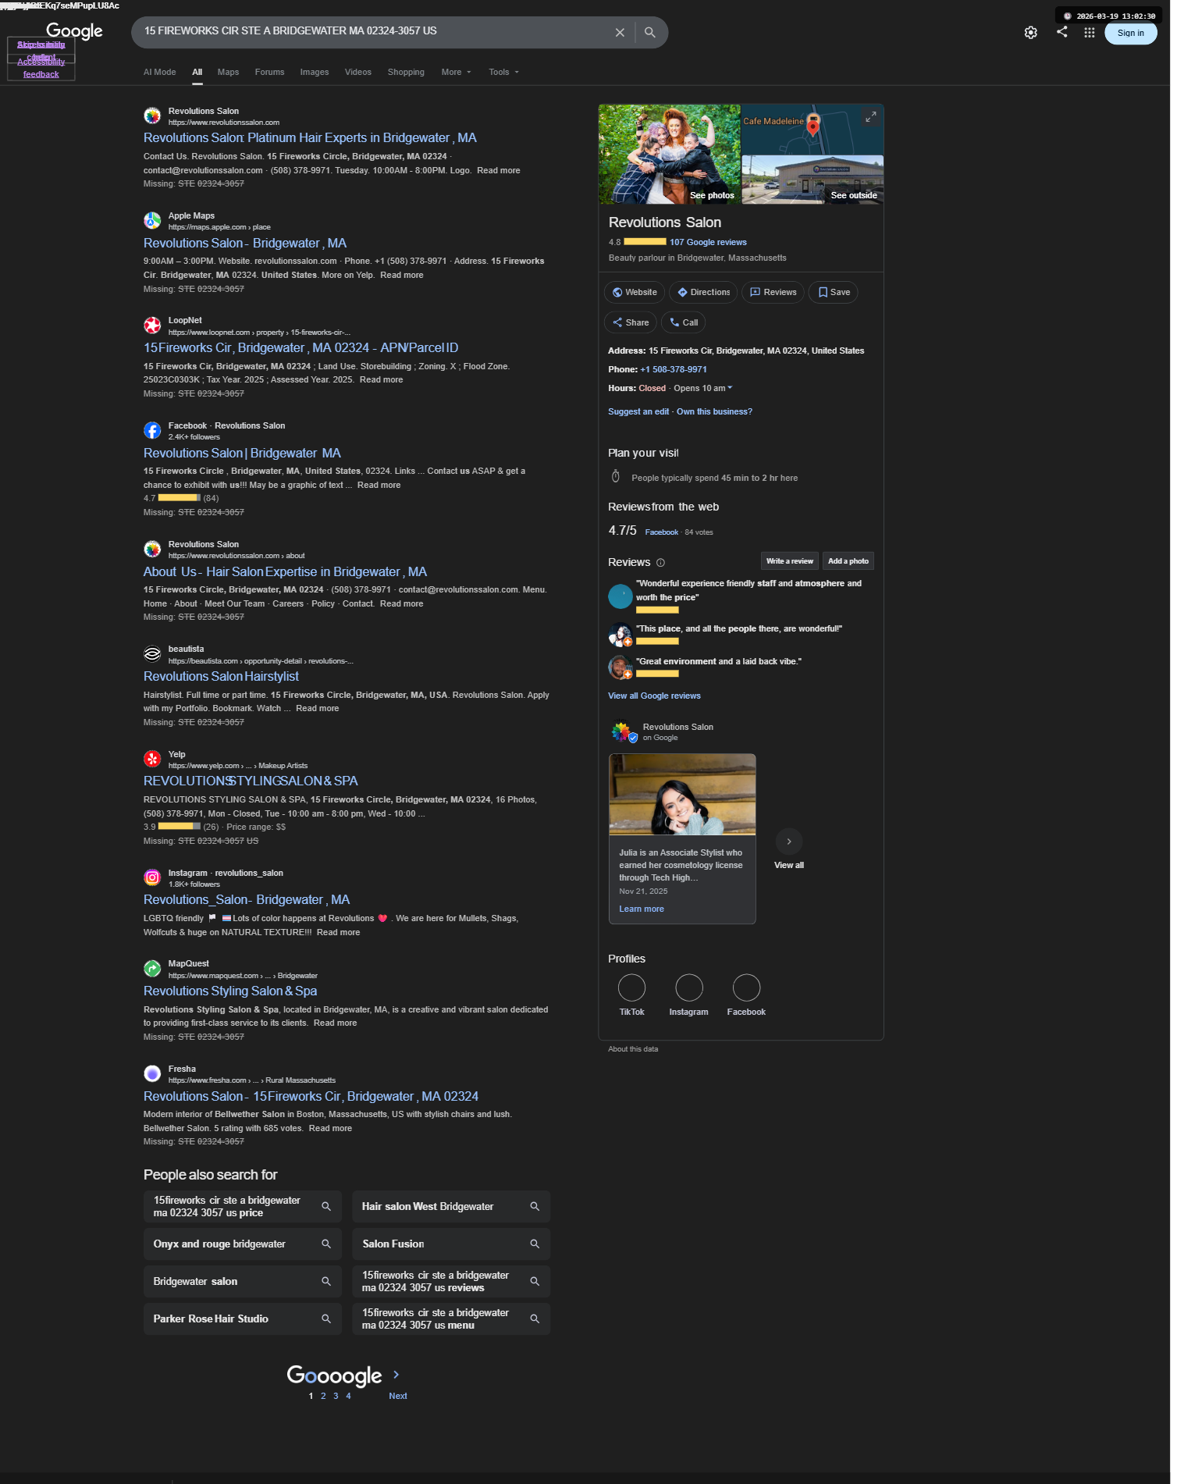Switch to the AI Mode tab

[x=160, y=73]
